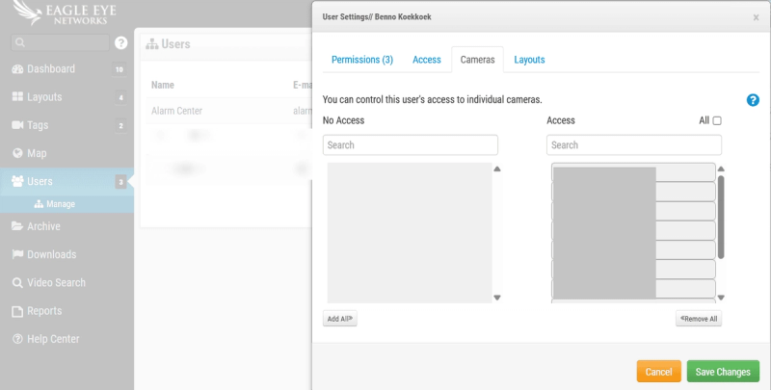Open the Layouts tab in dialog

(529, 60)
